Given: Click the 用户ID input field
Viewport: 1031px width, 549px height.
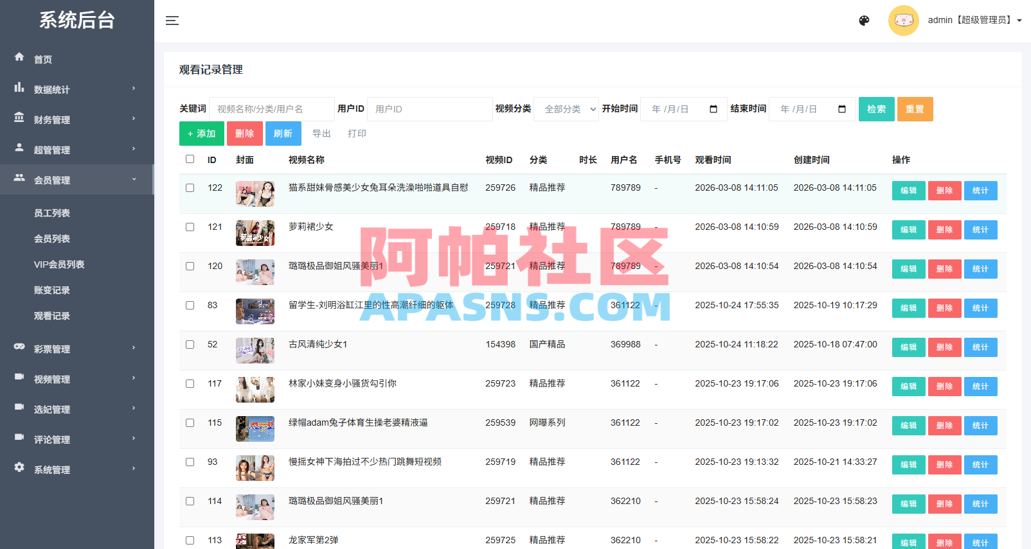Looking at the screenshot, I should coord(430,109).
